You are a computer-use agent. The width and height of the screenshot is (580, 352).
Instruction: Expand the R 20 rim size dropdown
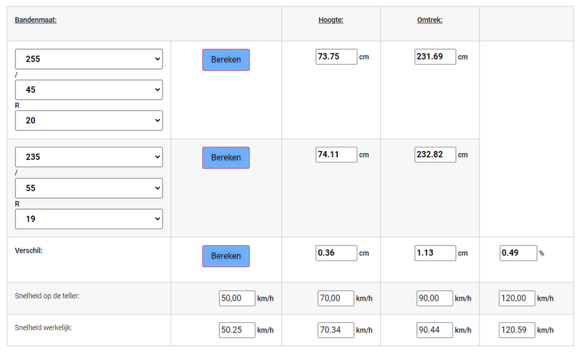point(88,120)
